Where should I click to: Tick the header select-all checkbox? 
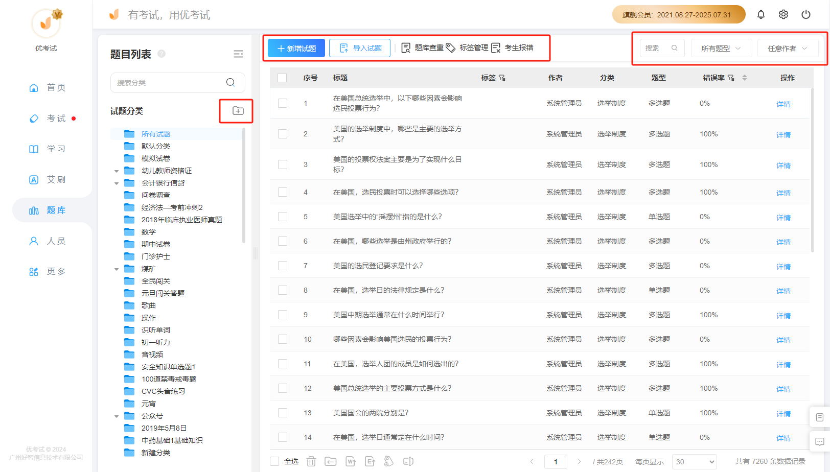point(282,78)
